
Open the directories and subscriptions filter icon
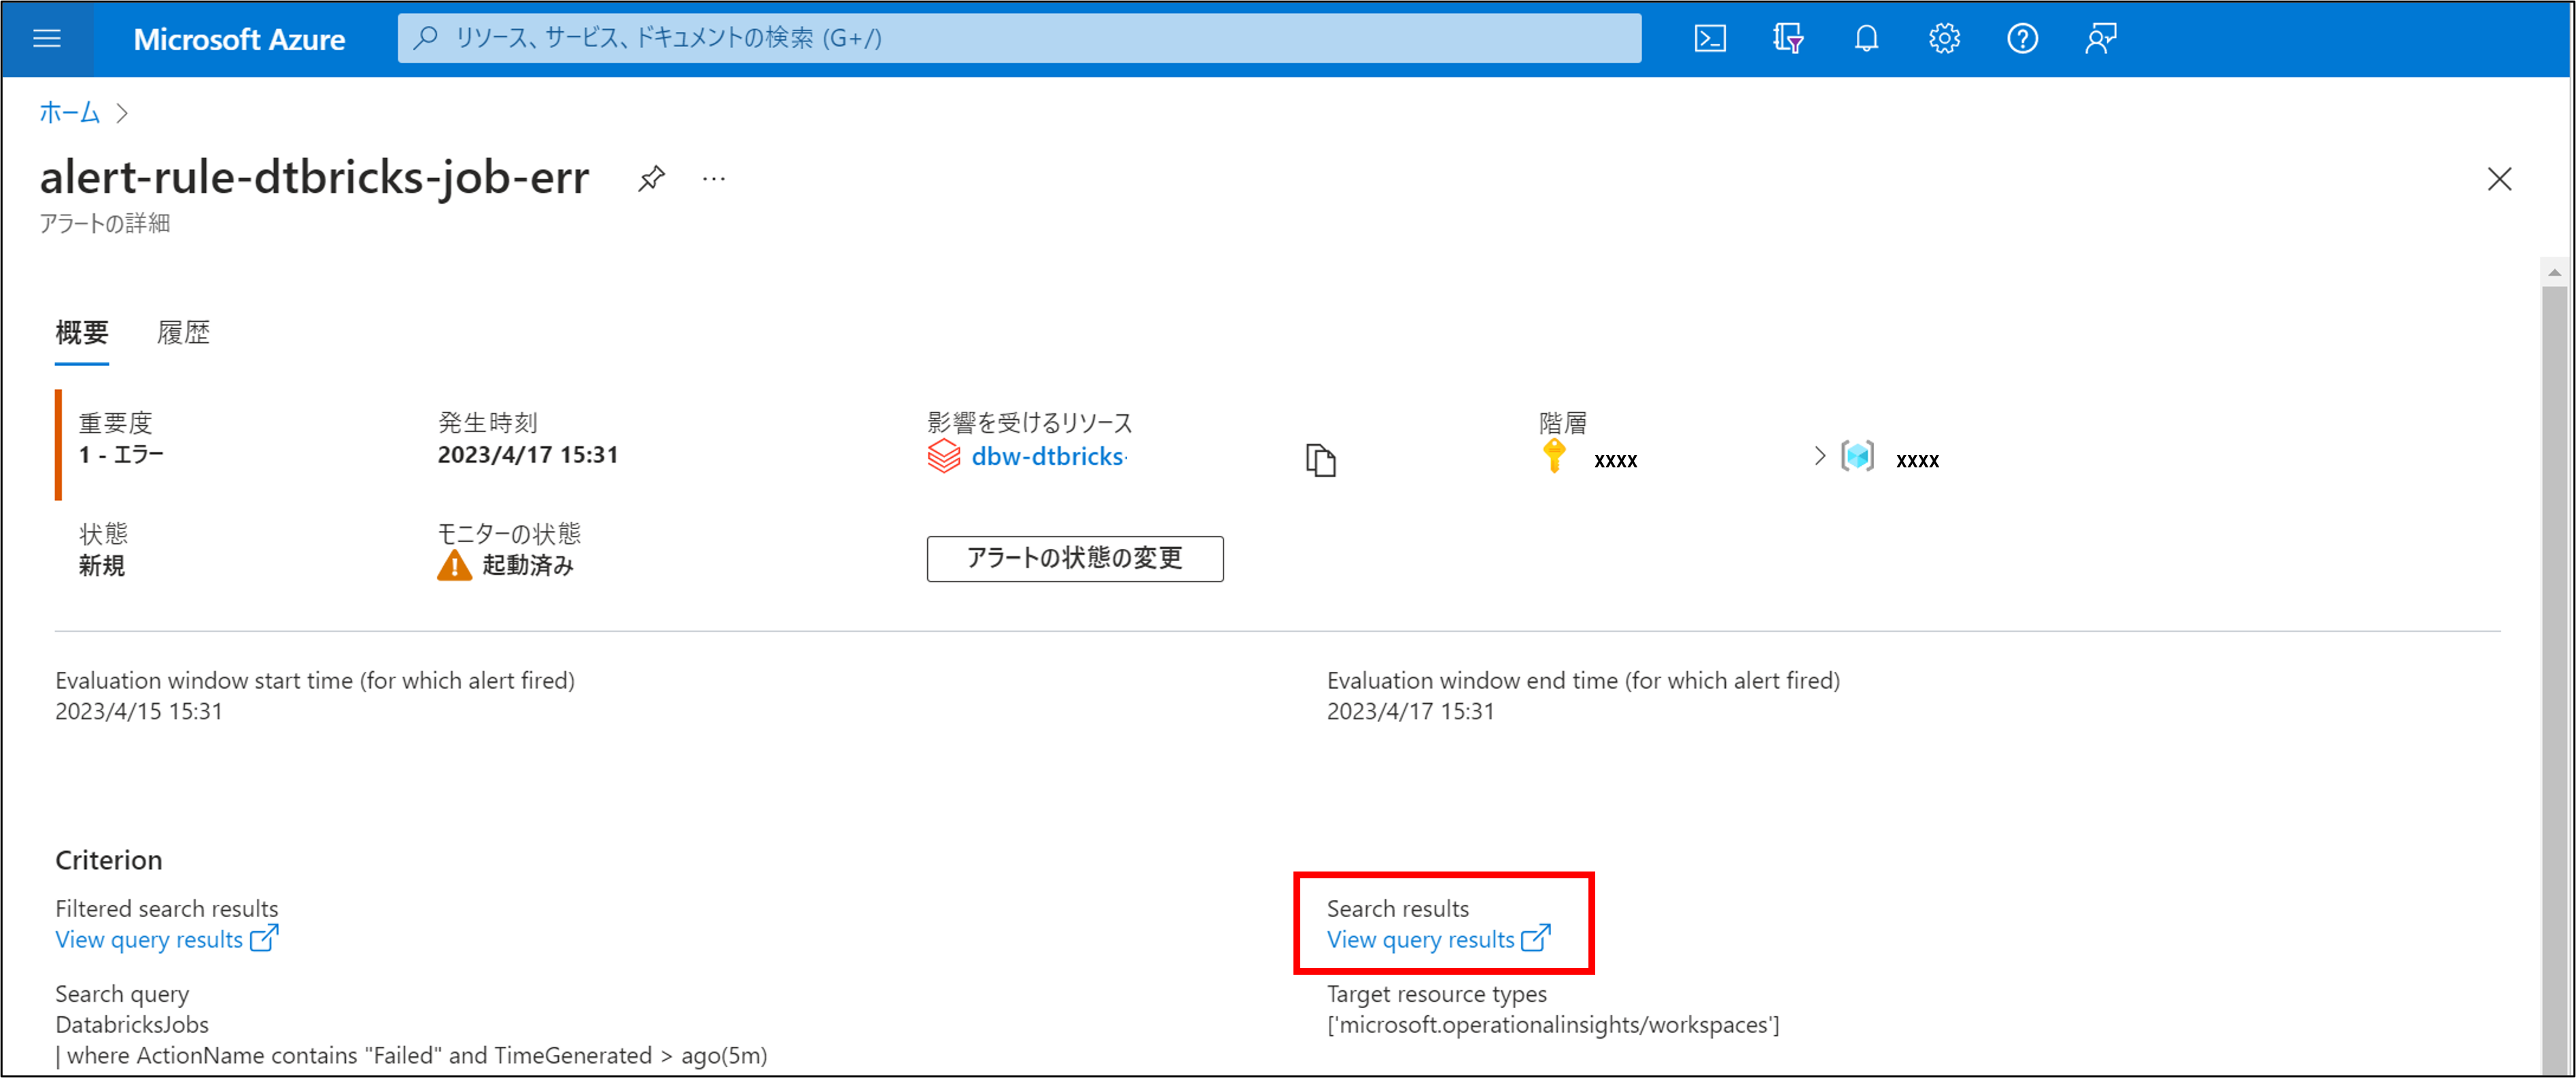click(x=1787, y=39)
